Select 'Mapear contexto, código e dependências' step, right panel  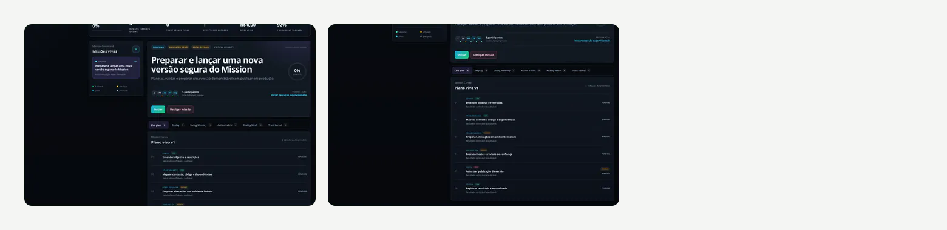coord(532,119)
